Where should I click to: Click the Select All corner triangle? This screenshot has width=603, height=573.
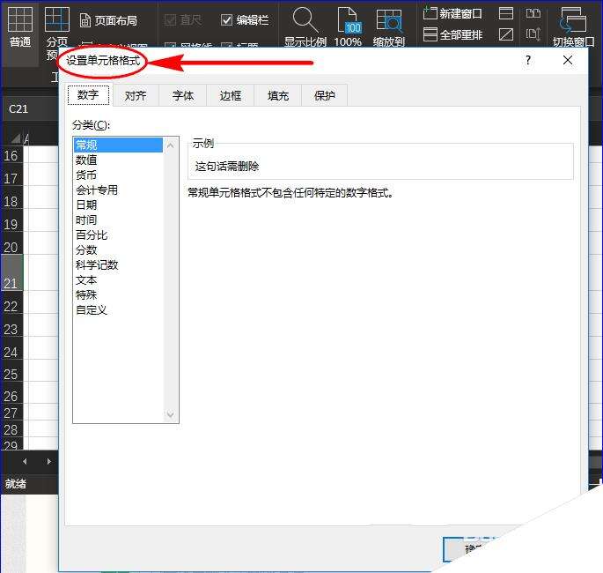click(16, 138)
